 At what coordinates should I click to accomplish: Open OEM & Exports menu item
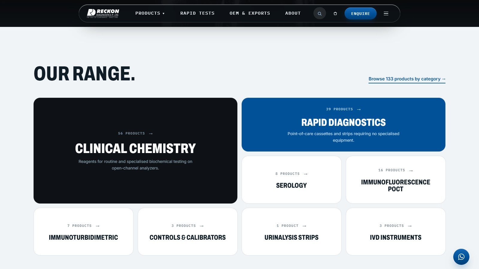tap(250, 13)
